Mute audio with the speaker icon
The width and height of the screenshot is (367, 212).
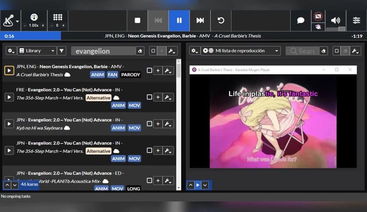pyautogui.click(x=335, y=20)
